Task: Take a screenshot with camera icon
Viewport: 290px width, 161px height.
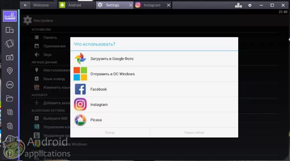Action: pos(10,57)
